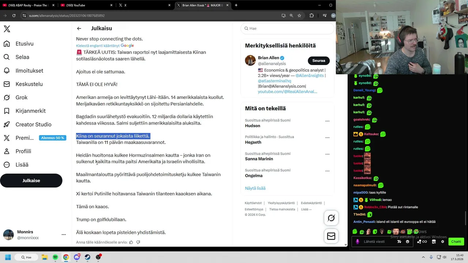Select the Brian Allen X post tab
Image resolution: width=468 pixels, height=263 pixels.
point(203,5)
